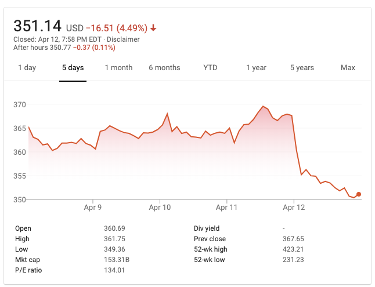This screenshot has height=287, width=375.
Task: Switch to the YTD tab
Action: click(210, 68)
